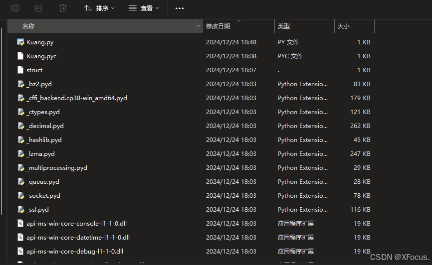
Task: Click the file name _hashlib.pyd
Action: pos(44,140)
